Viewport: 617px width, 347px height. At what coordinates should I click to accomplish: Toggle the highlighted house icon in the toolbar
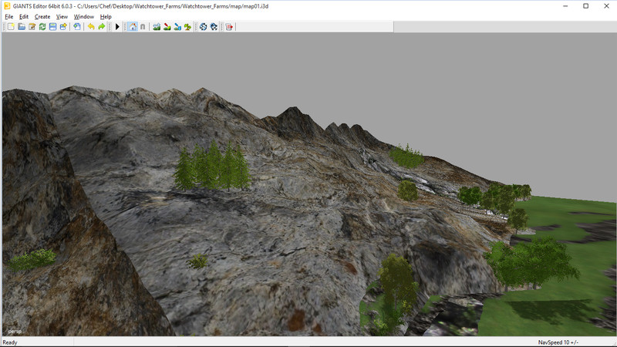[133, 27]
